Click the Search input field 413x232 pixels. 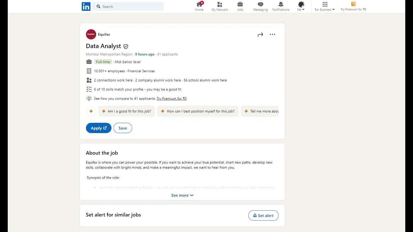(128, 6)
